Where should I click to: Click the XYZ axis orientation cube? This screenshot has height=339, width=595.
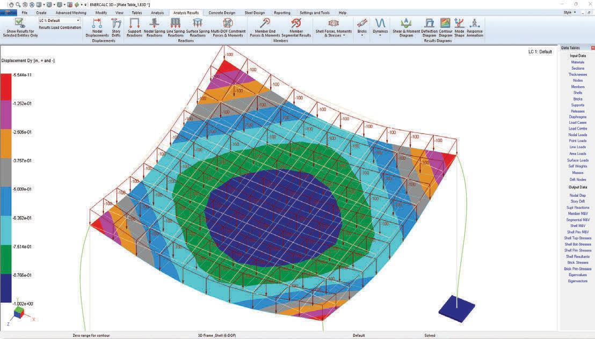click(x=19, y=313)
